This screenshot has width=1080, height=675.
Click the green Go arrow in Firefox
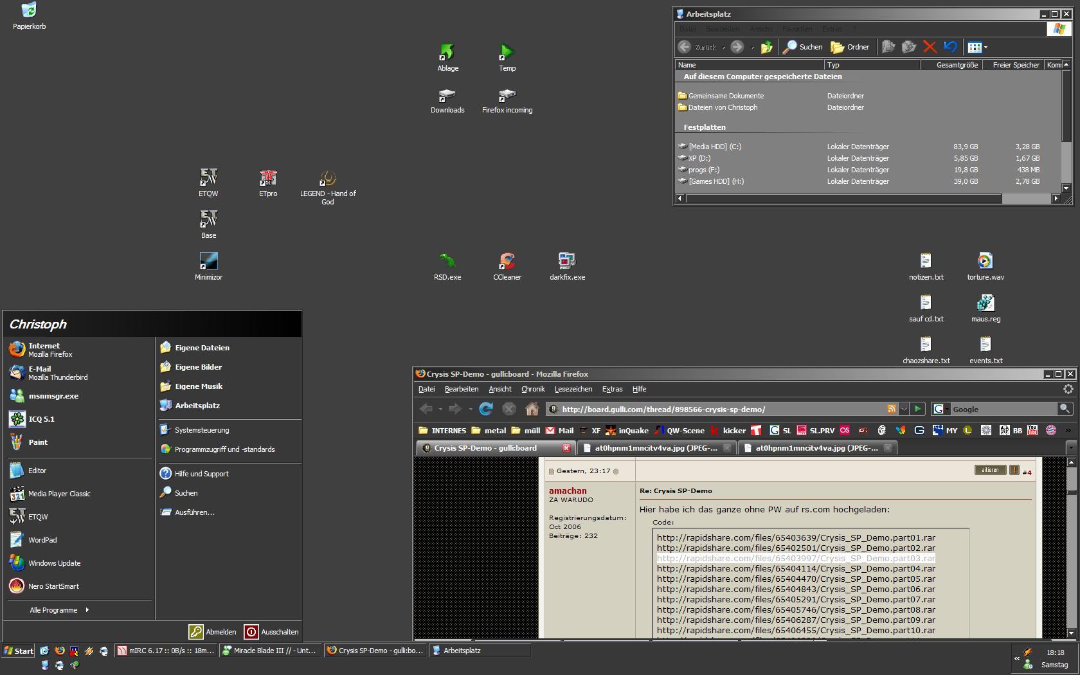[x=918, y=409]
